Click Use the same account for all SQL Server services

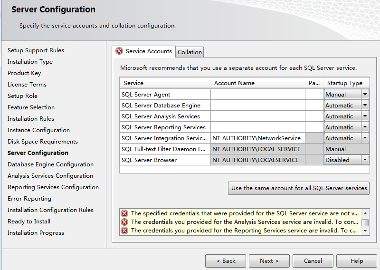click(x=299, y=188)
